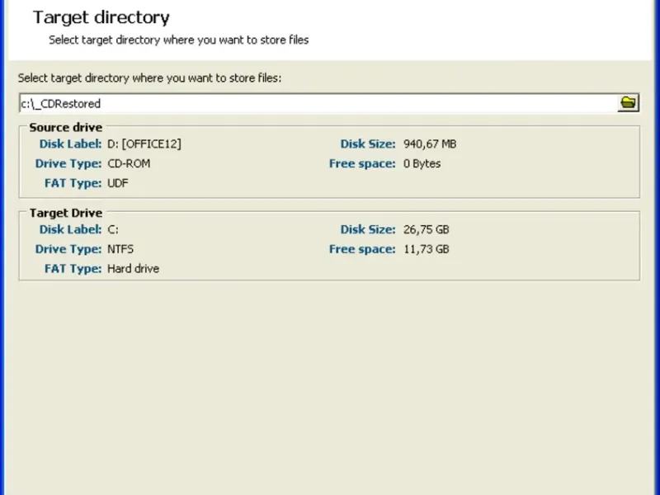Image resolution: width=660 pixels, height=495 pixels.
Task: Select the 'UDF' FAT type value
Action: [118, 183]
